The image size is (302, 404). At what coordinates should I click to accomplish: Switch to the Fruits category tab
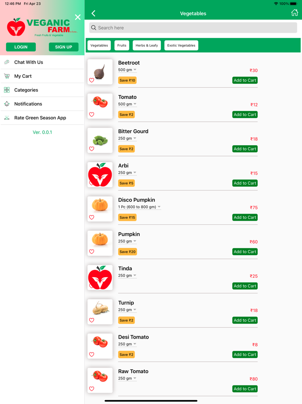pos(121,45)
